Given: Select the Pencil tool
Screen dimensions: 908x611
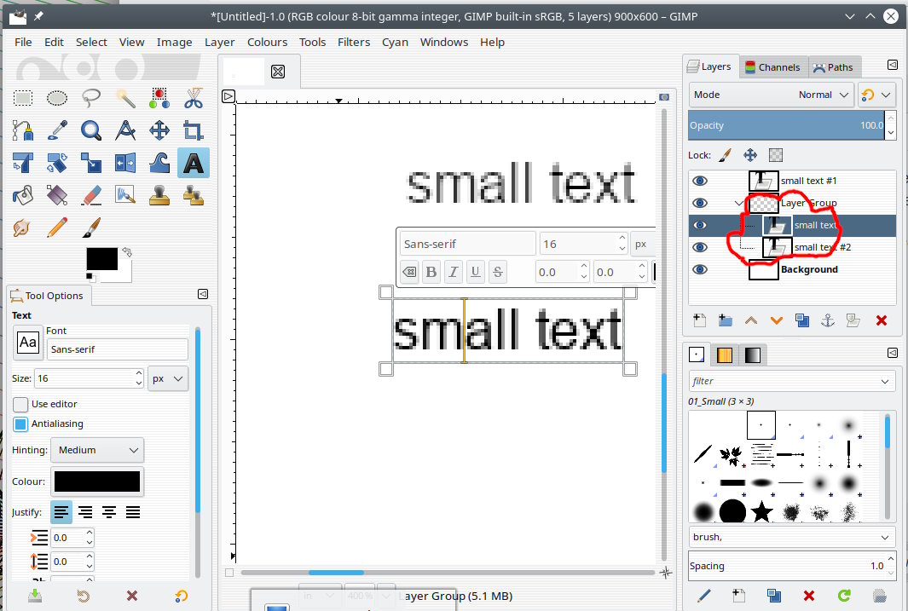Looking at the screenshot, I should coord(57,228).
